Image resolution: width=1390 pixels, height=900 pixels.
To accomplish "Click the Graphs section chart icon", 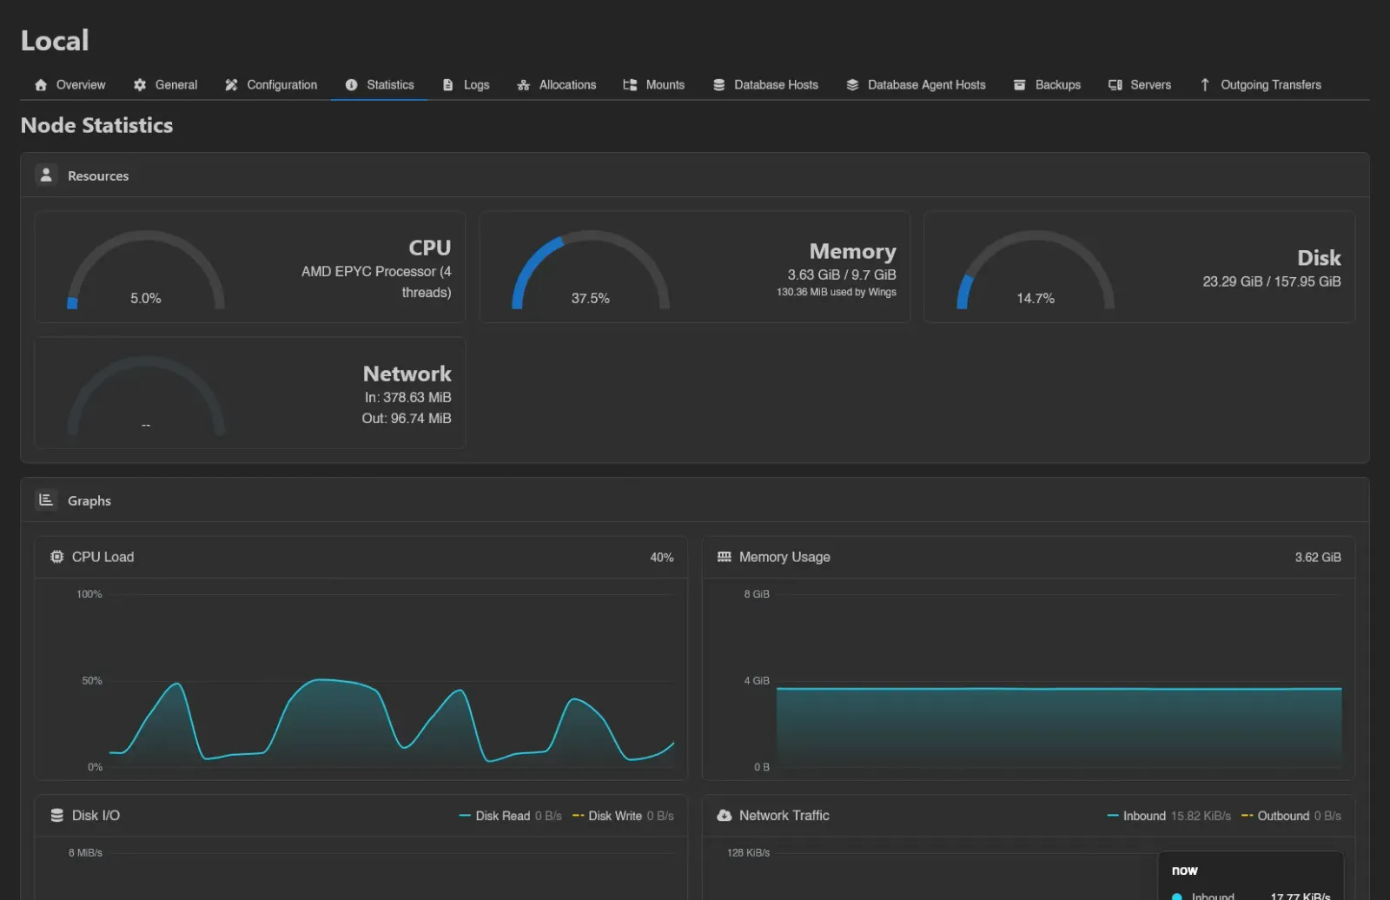I will point(46,500).
